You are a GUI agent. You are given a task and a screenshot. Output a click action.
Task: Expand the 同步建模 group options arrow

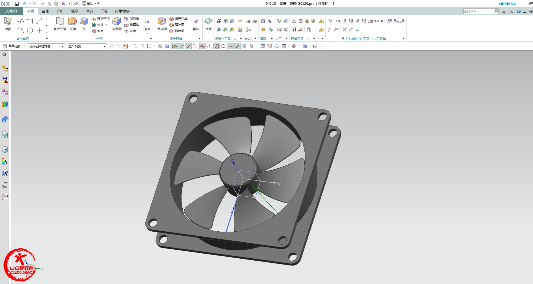[x=199, y=39]
